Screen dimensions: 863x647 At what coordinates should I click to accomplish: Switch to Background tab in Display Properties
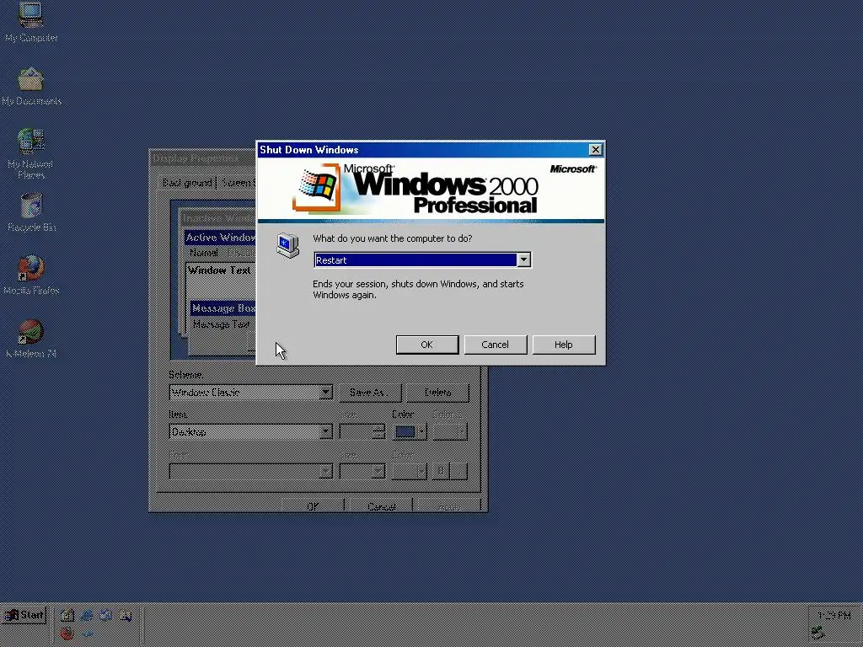(187, 183)
